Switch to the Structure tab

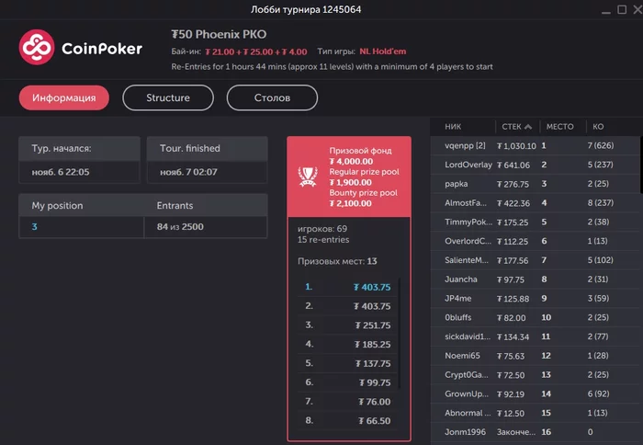click(x=168, y=97)
